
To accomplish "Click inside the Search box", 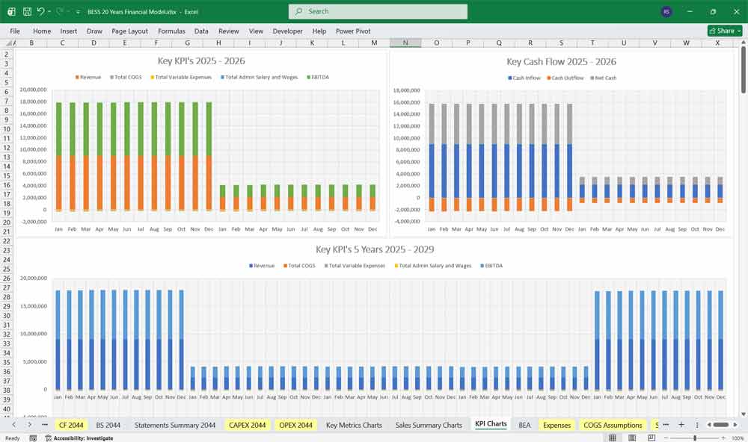I will (x=378, y=11).
